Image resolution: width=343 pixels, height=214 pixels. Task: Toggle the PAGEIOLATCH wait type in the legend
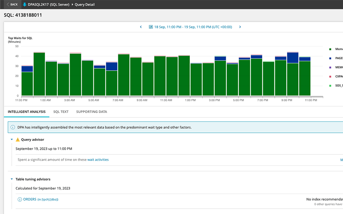point(331,58)
